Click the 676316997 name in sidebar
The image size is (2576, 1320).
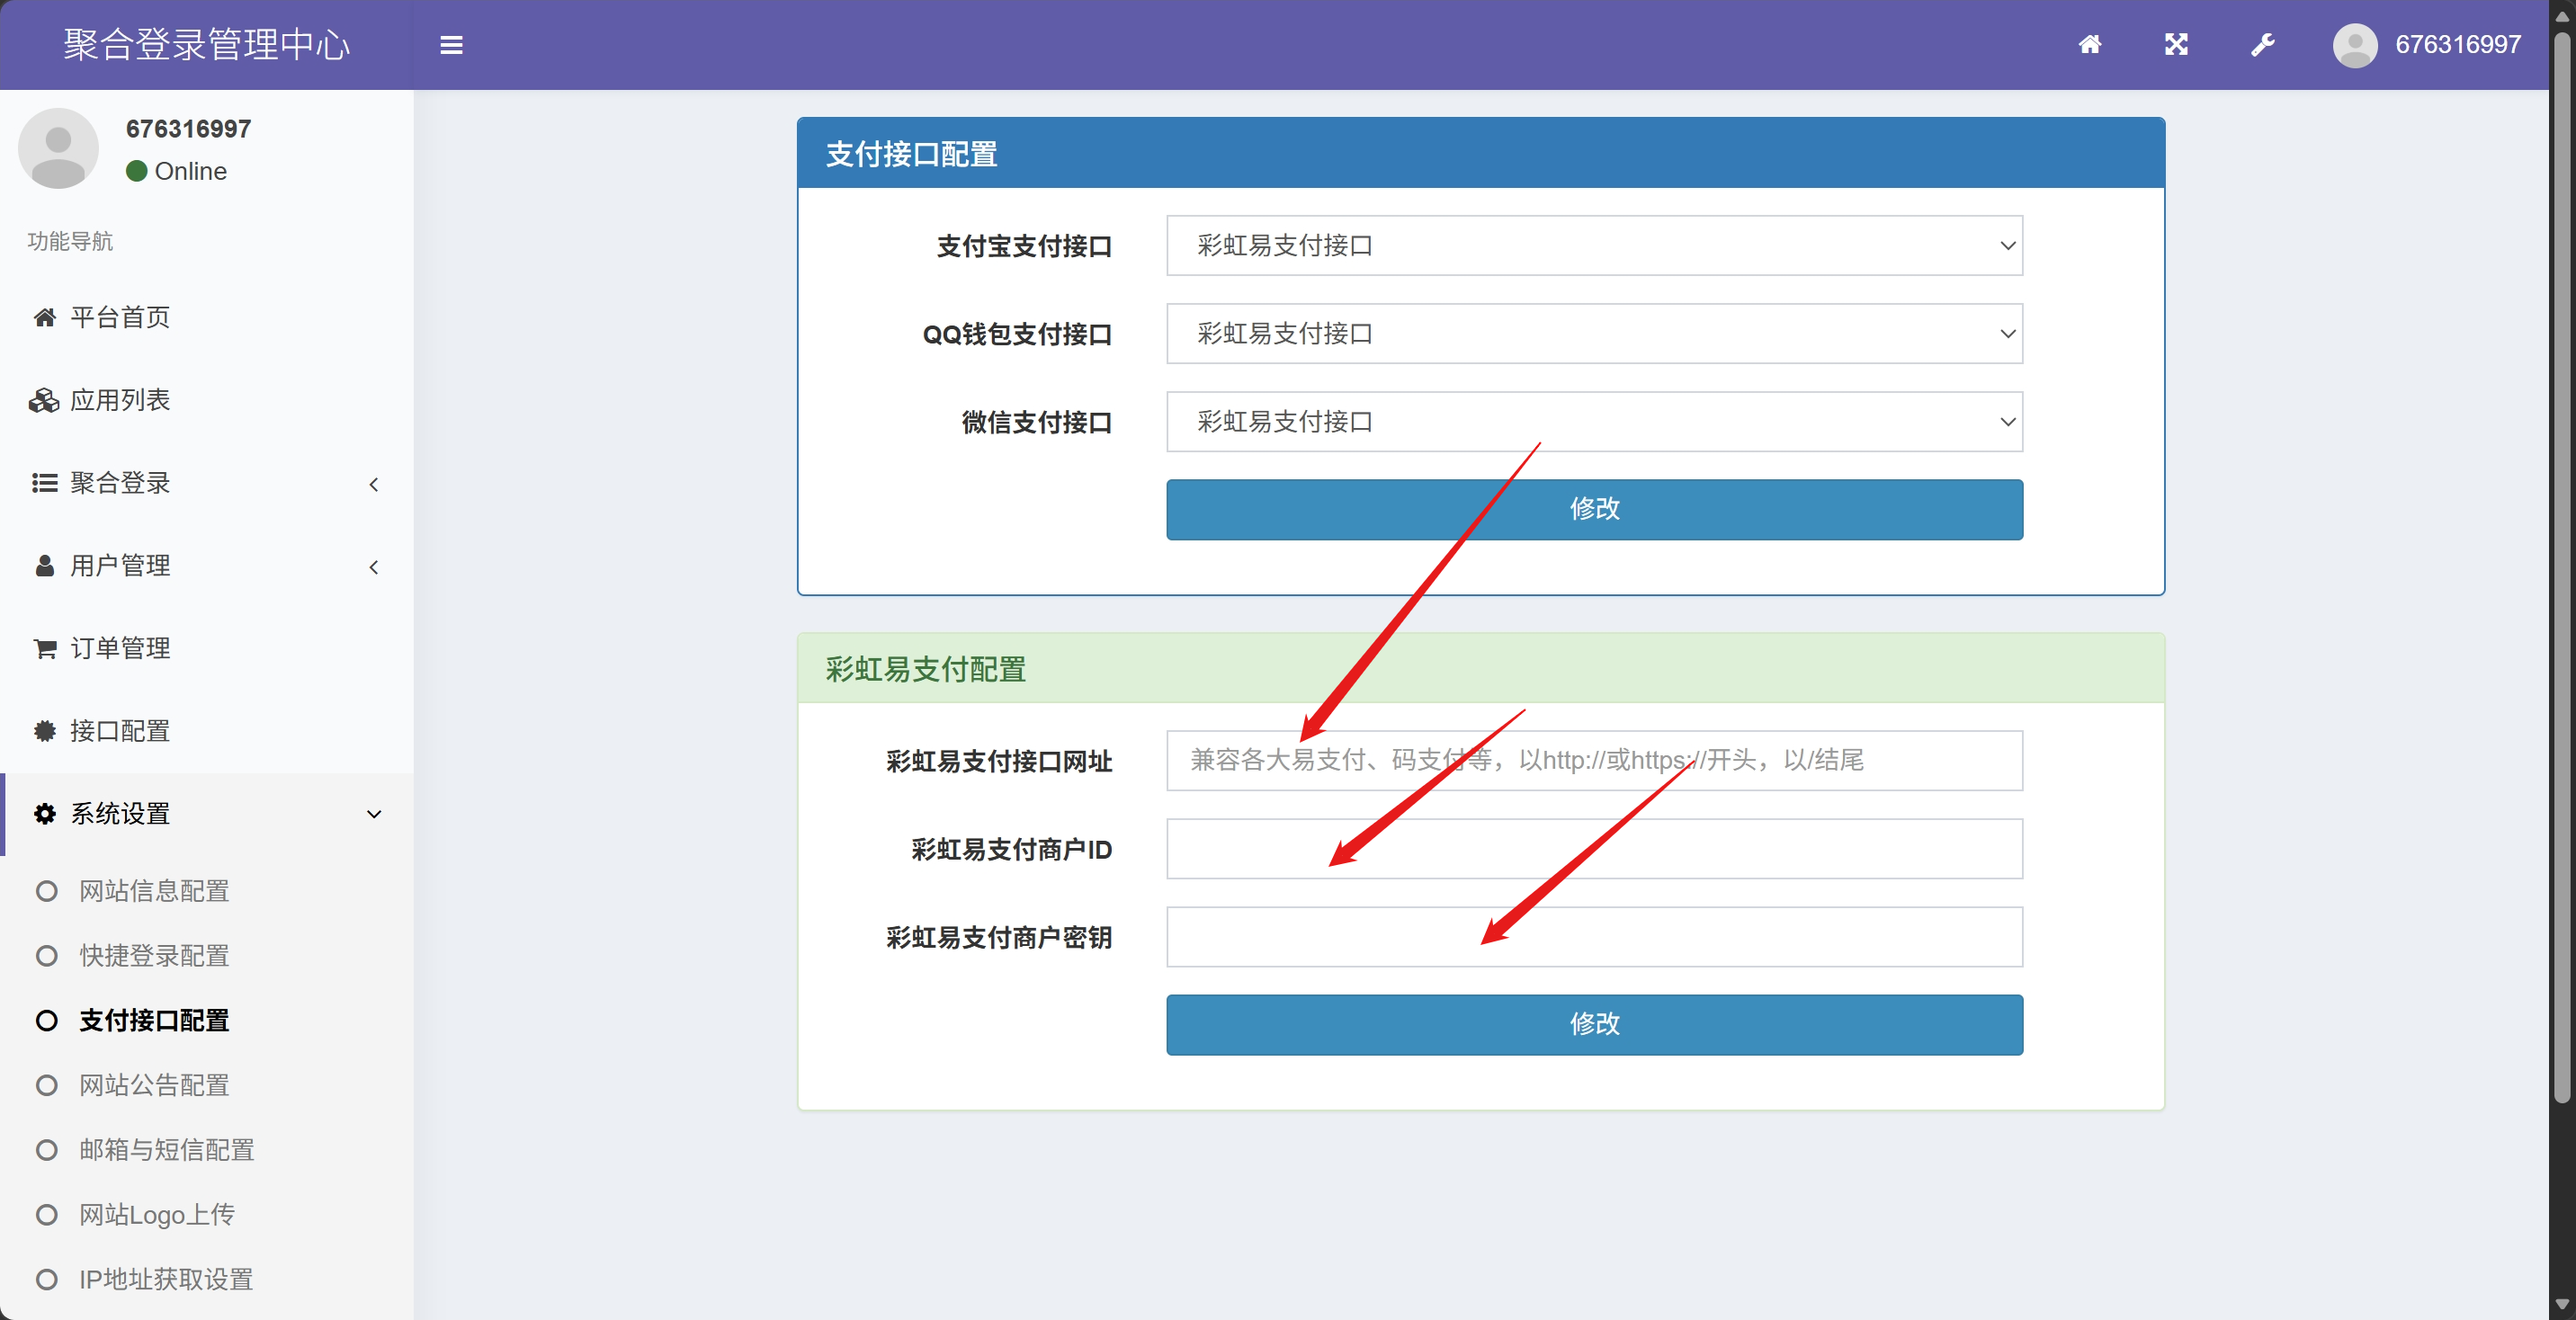click(188, 129)
